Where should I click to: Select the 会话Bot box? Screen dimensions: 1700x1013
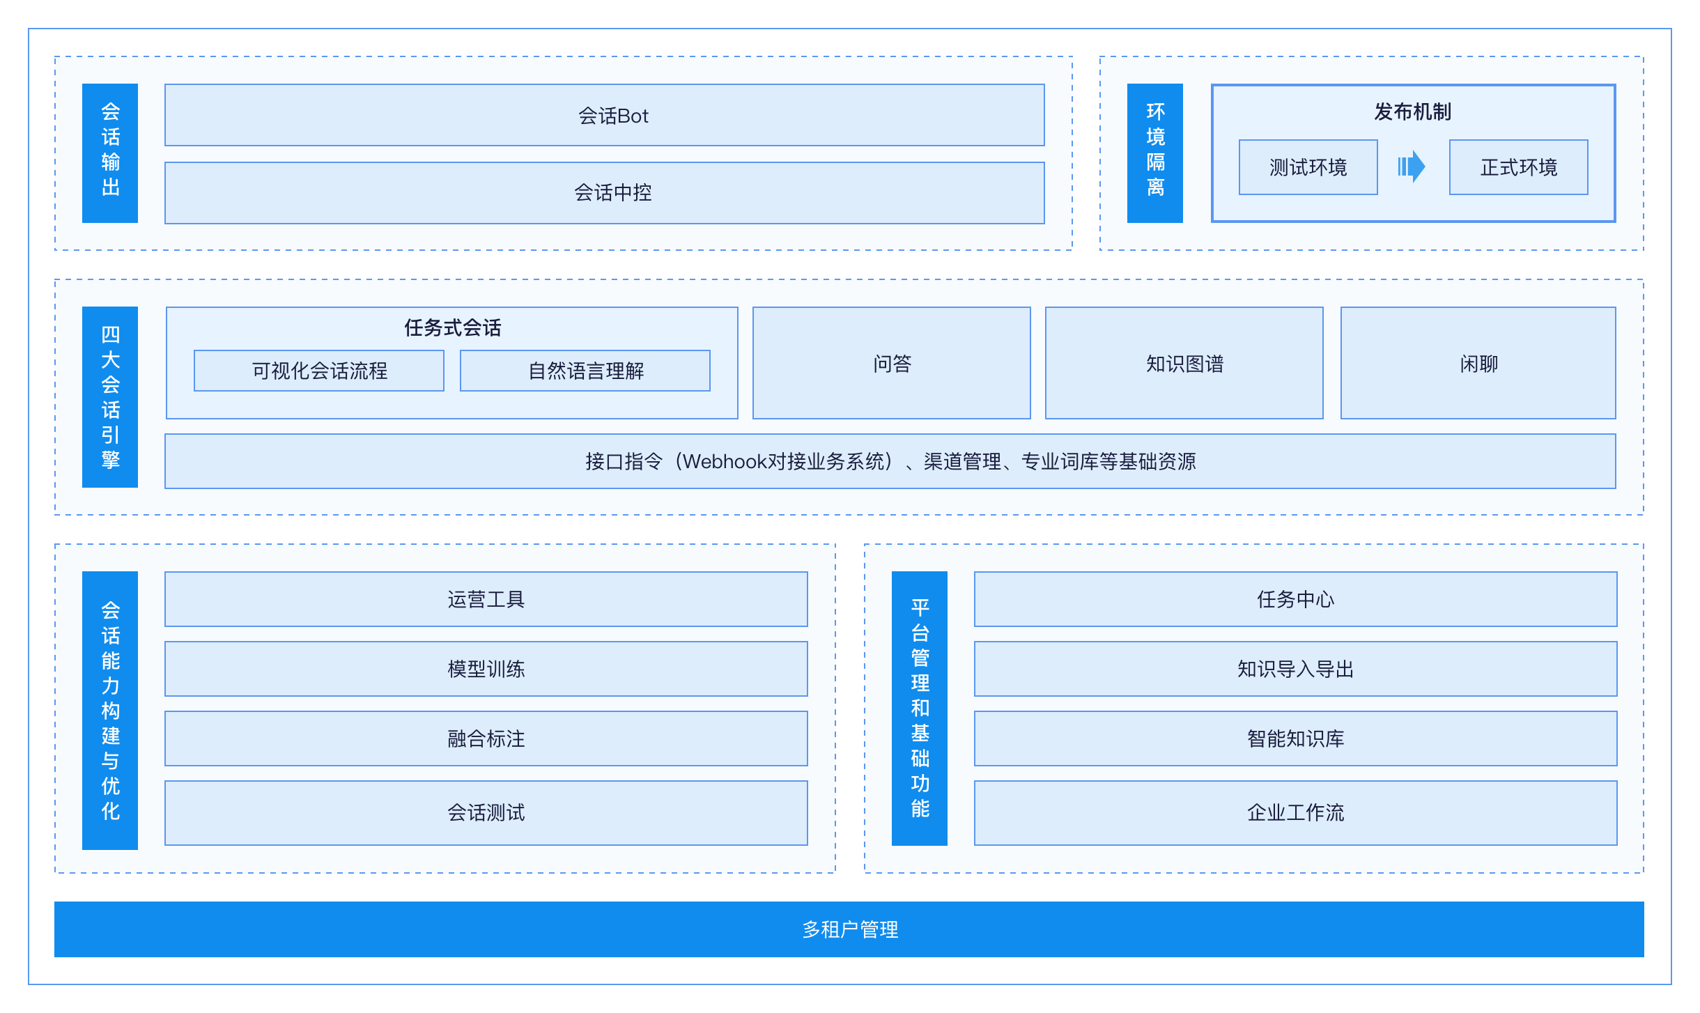[x=605, y=115]
